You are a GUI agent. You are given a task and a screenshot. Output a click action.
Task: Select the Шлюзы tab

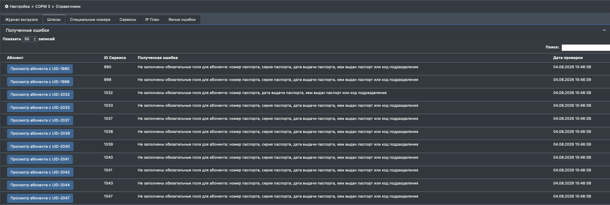(54, 19)
